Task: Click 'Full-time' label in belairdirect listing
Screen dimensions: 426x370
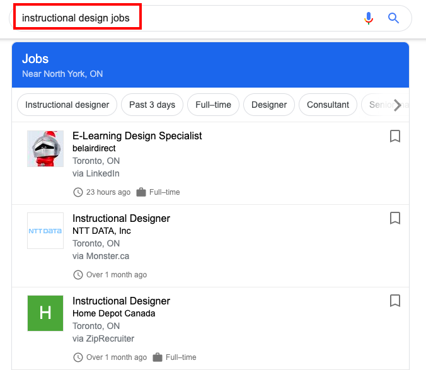Action: (x=164, y=192)
